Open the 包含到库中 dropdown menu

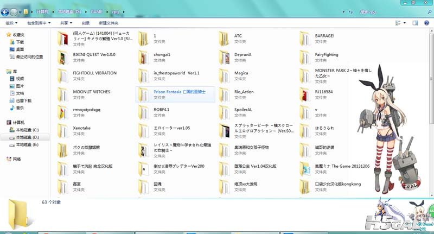(x=39, y=23)
